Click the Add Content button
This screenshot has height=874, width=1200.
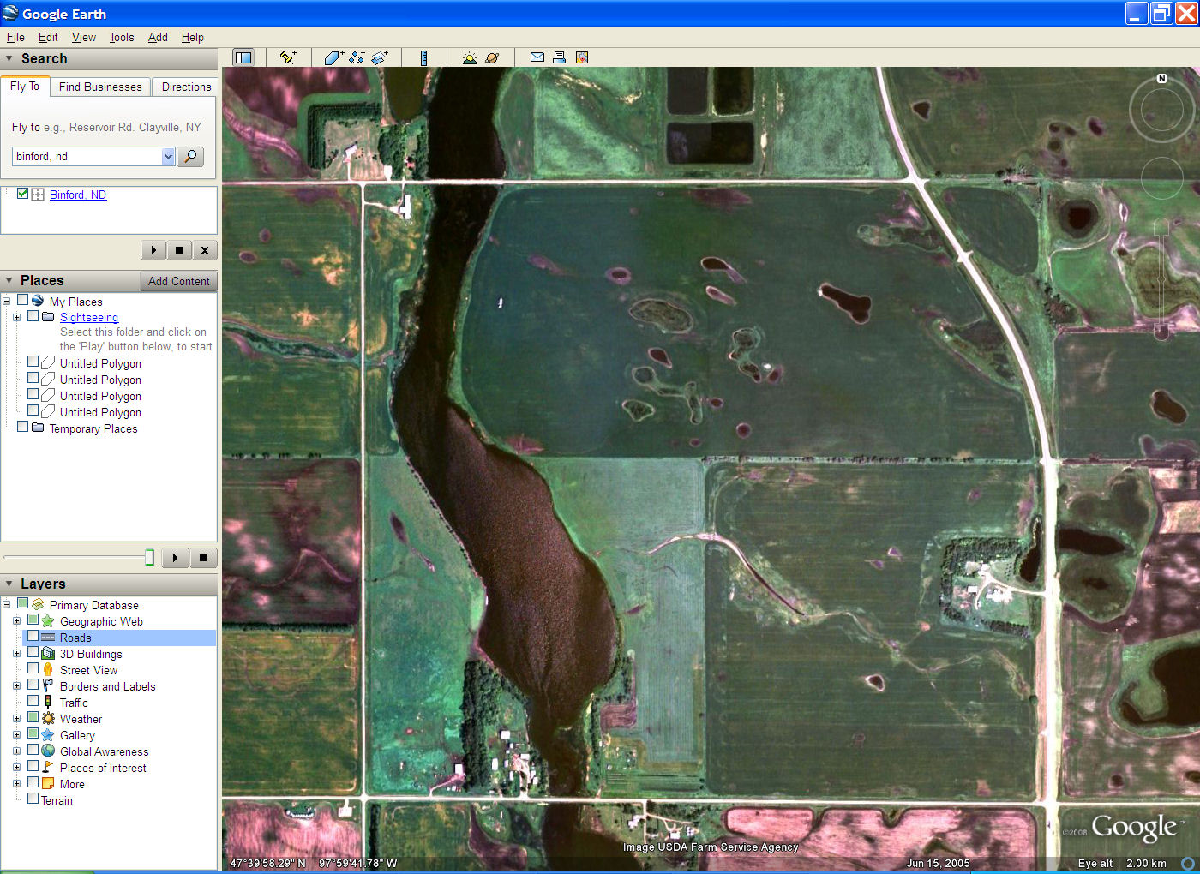[178, 281]
